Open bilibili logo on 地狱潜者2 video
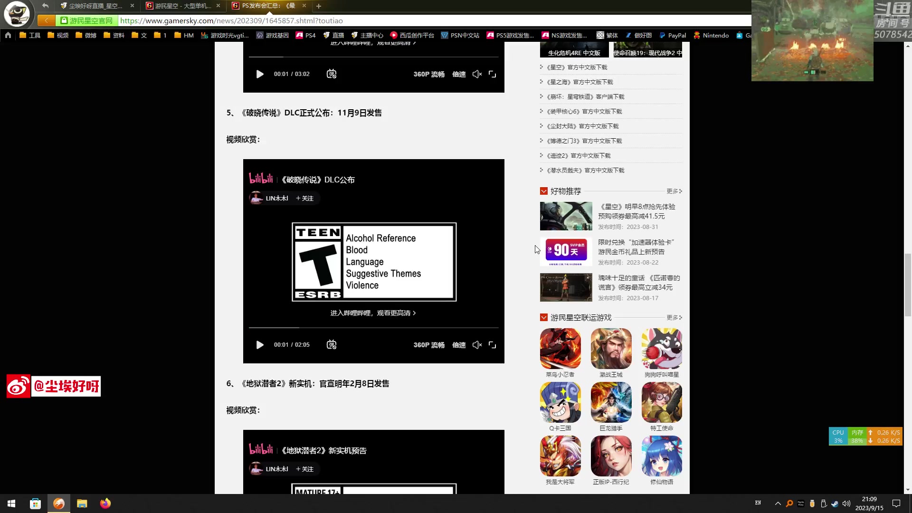The height and width of the screenshot is (513, 912). [261, 449]
